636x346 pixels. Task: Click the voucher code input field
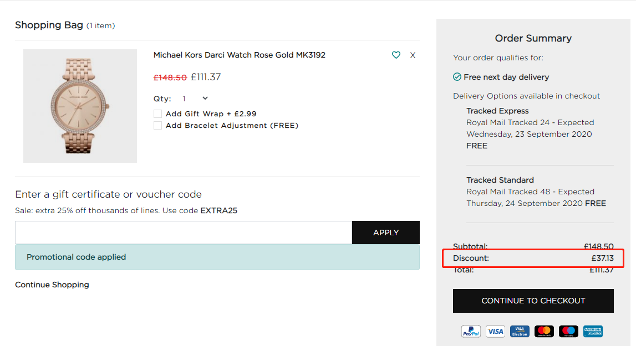(184, 233)
